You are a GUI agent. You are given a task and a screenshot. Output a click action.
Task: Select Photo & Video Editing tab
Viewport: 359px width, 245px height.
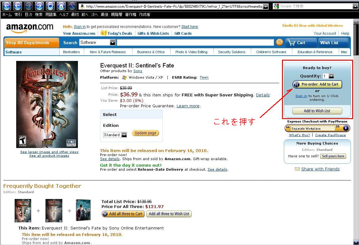[191, 52]
